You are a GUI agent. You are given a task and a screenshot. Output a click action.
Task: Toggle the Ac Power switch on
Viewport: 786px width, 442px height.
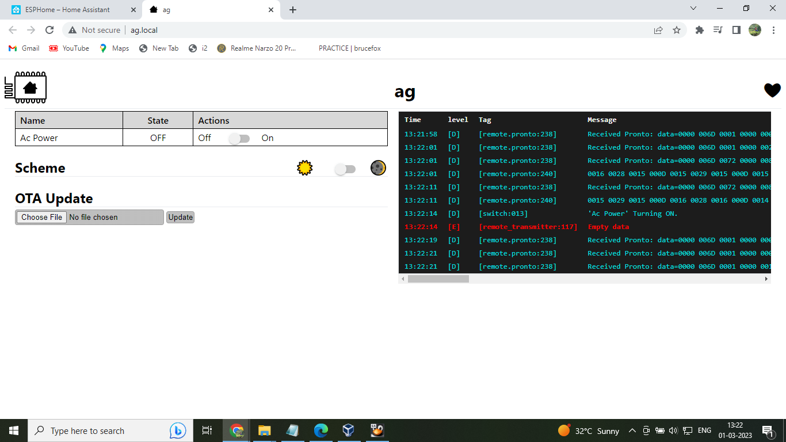pos(239,139)
